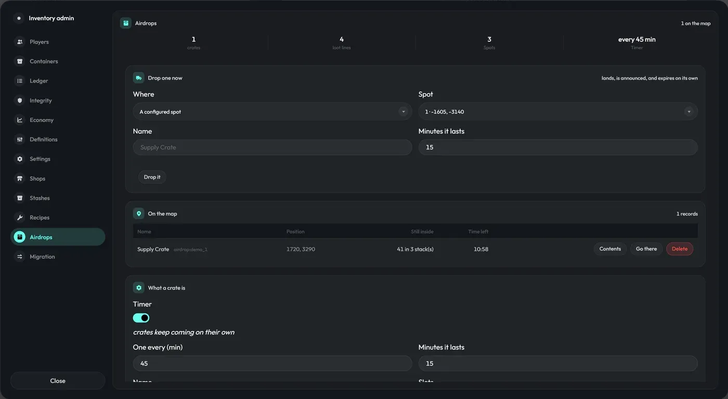Open the Migration section

[x=58, y=257]
